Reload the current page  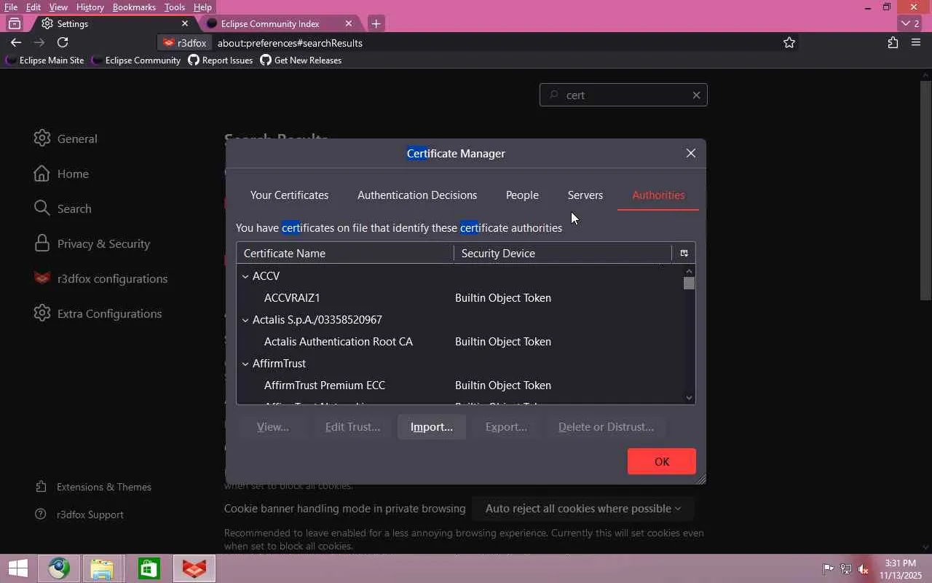pyautogui.click(x=63, y=42)
